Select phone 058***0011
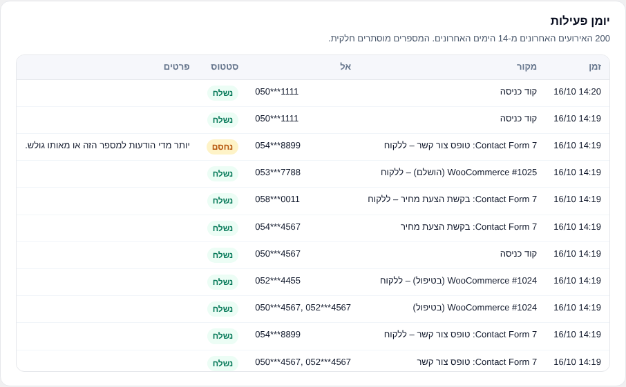This screenshot has height=387, width=626. [x=277, y=199]
